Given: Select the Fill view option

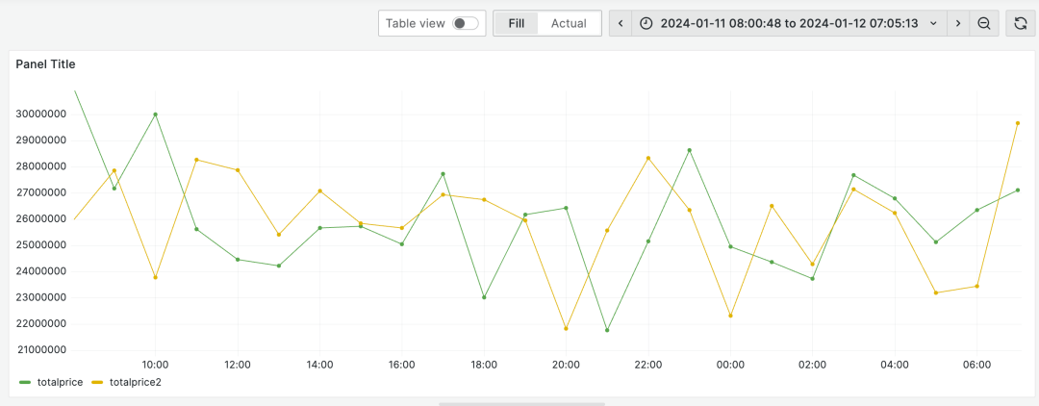Looking at the screenshot, I should tap(517, 23).
